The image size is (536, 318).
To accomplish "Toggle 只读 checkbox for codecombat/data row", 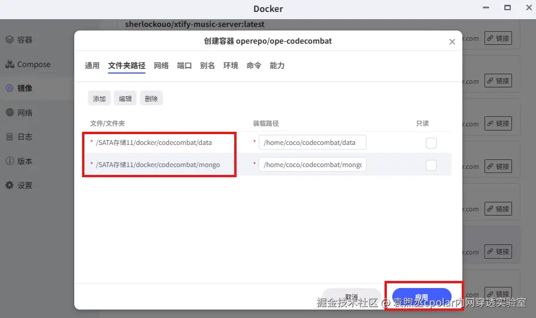I will 431,143.
